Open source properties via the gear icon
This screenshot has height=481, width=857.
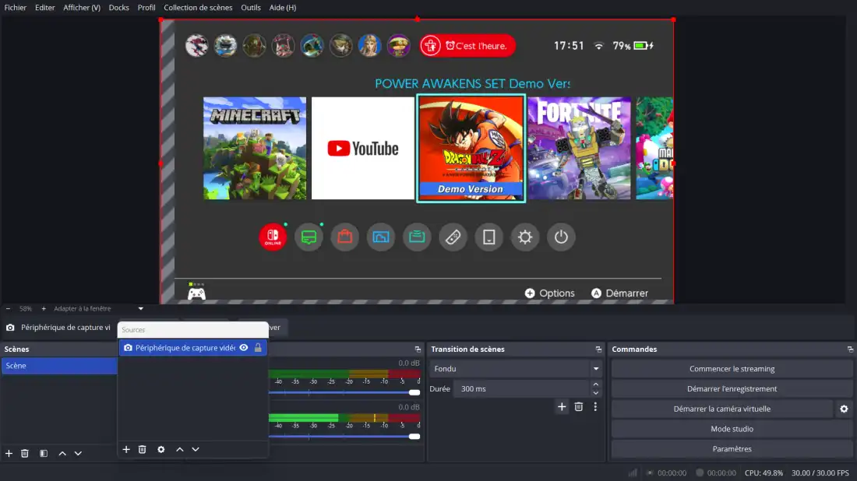161,449
